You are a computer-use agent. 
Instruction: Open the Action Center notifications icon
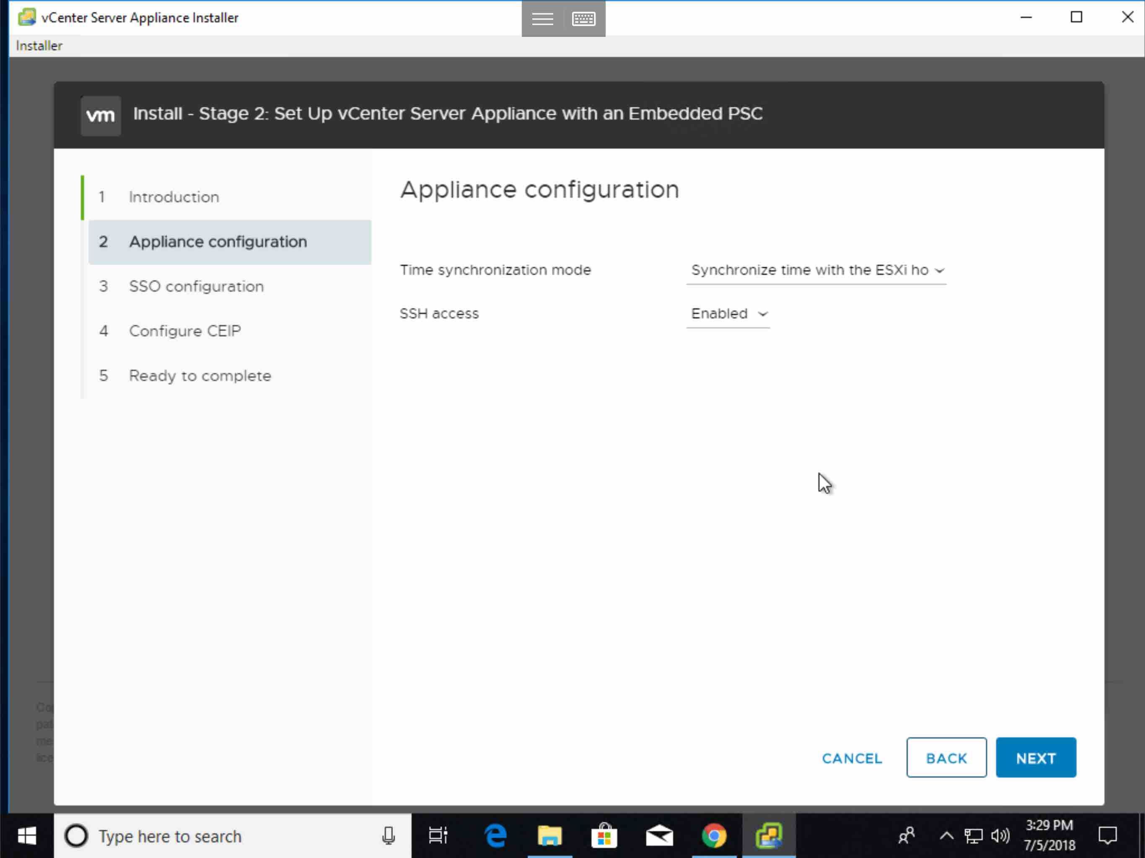(x=1108, y=836)
